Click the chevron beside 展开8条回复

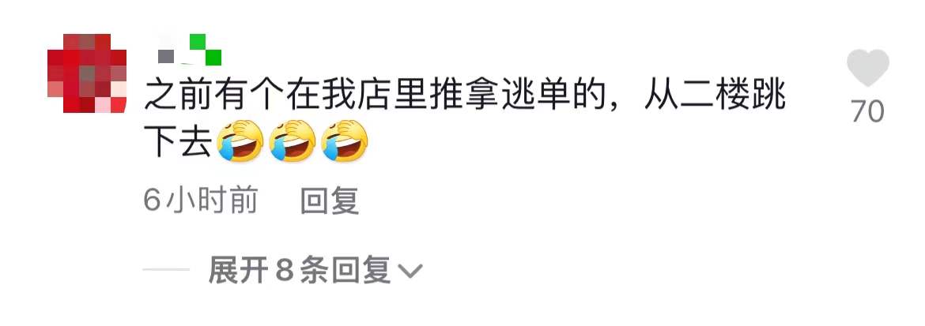pos(410,272)
